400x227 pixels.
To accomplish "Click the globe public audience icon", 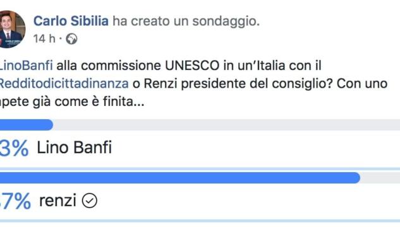I will point(71,39).
